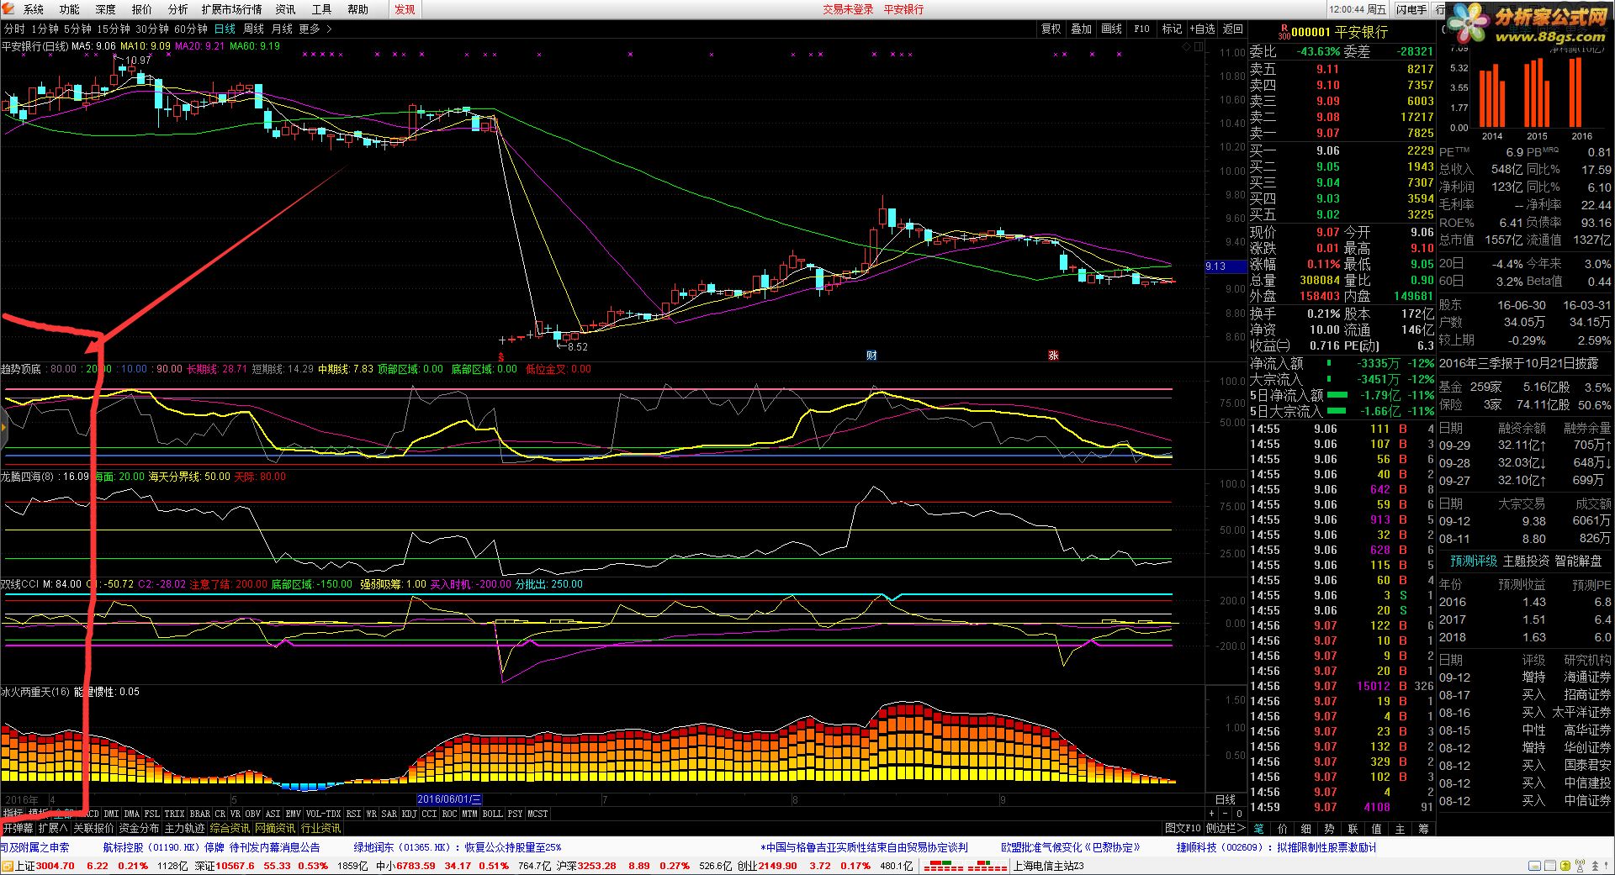Screen dimensions: 1615x875
Task: Open the 行业资讯 tab
Action: point(320,828)
